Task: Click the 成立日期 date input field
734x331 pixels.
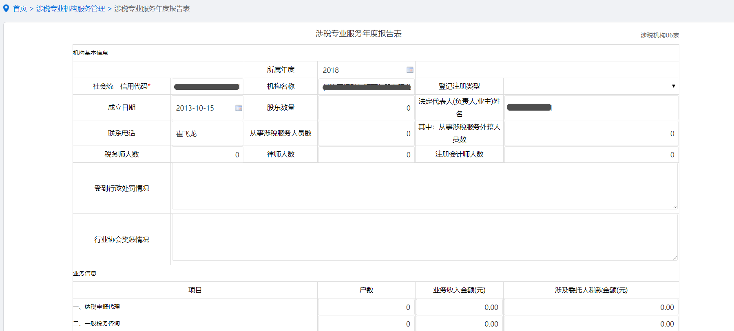Action: (204, 108)
